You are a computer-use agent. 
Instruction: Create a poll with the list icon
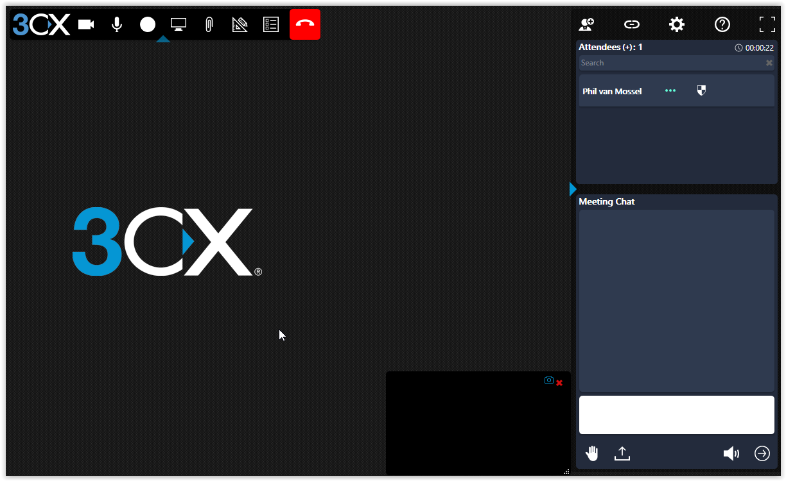point(271,24)
